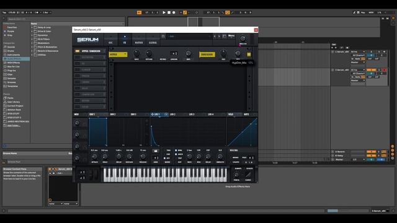Screen dimensions: 397x223
Task: Click the envelope Sustain knob
Action: pos(129,157)
